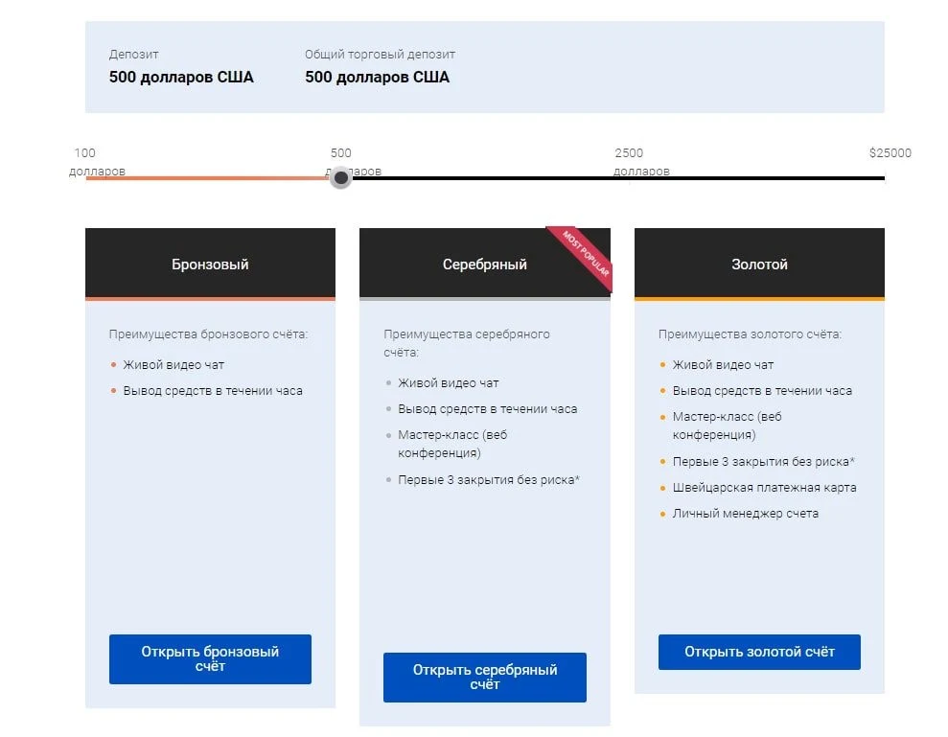The image size is (948, 737).
Task: Select the 'Бронзовый' plan header
Action: click(210, 264)
